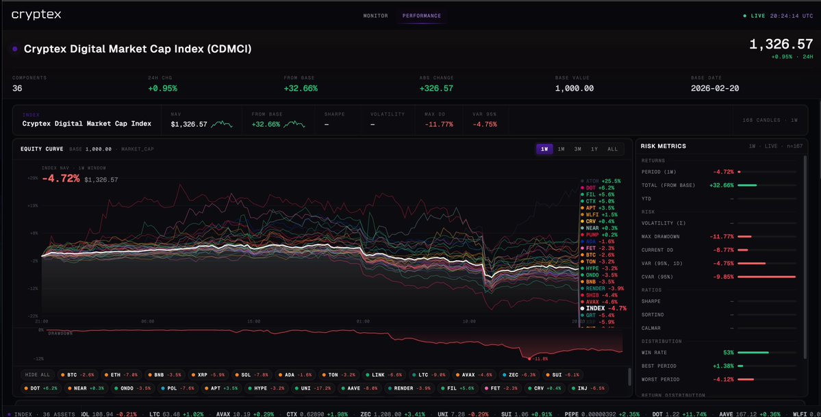821x417 pixels.
Task: Click the NAV sparkline next to $1,326.57
Action: tap(222, 124)
